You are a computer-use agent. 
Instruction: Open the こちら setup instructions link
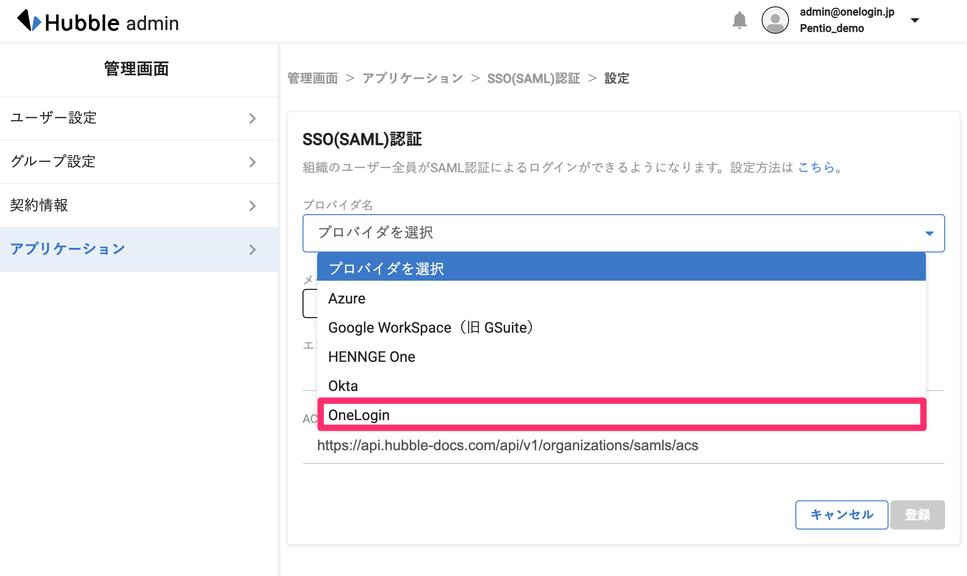[x=816, y=168]
